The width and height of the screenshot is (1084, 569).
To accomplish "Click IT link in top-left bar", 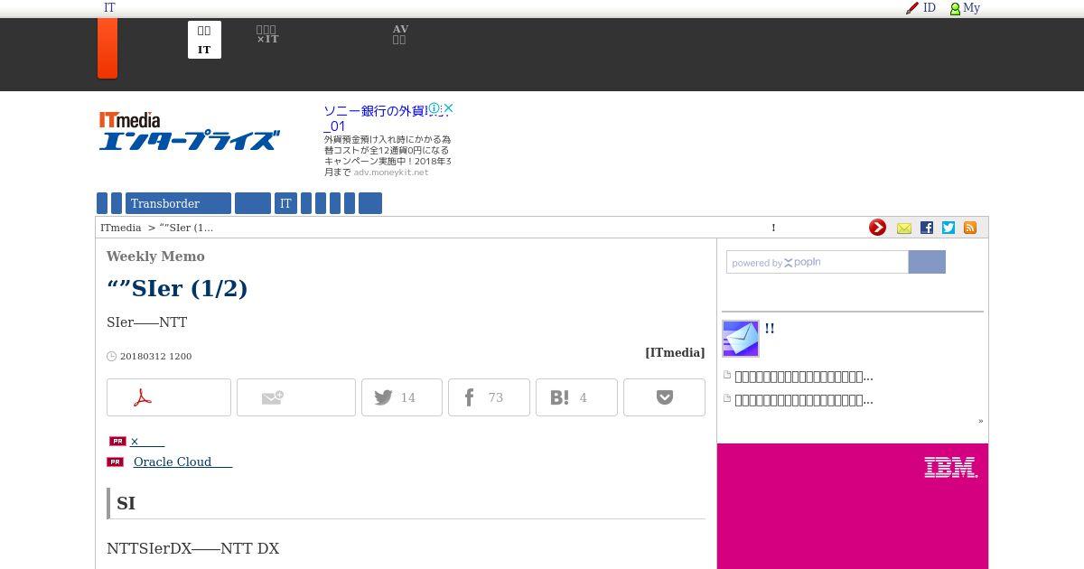I will [x=109, y=7].
